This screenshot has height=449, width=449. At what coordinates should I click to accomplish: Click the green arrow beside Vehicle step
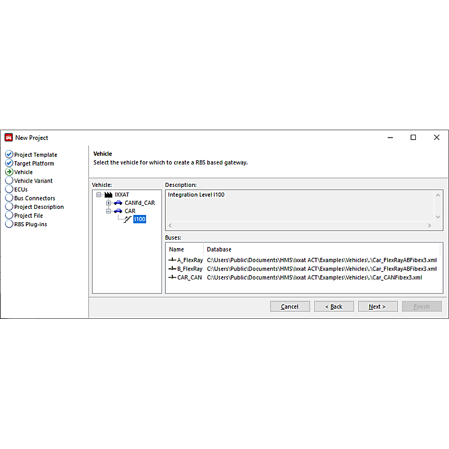click(10, 172)
